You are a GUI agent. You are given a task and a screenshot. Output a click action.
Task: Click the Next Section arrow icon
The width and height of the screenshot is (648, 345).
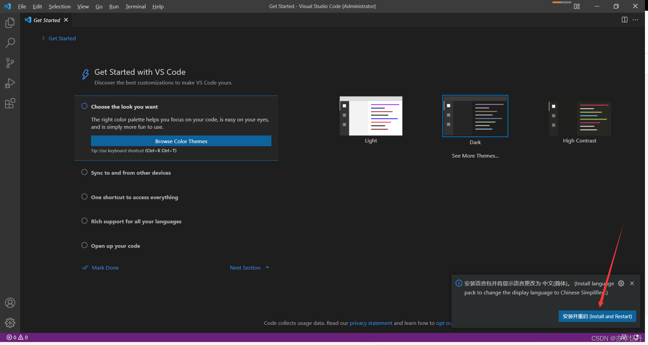pos(267,268)
